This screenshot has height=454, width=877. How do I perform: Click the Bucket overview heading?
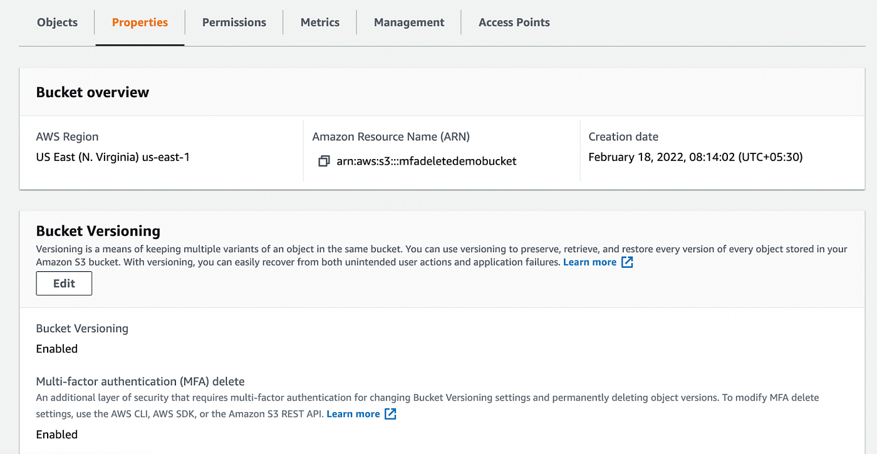click(x=93, y=92)
